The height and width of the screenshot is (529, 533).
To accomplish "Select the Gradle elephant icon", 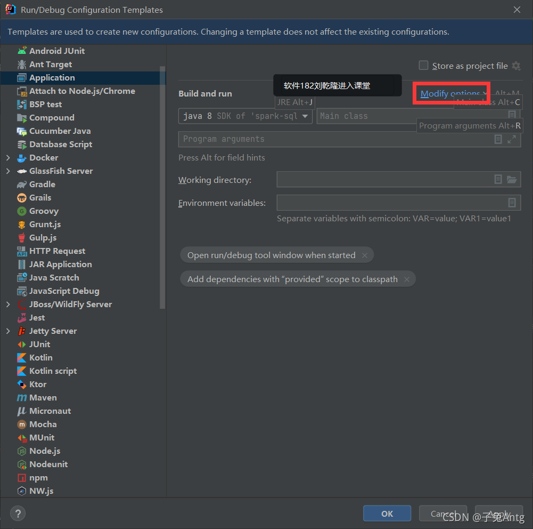I will coord(22,184).
